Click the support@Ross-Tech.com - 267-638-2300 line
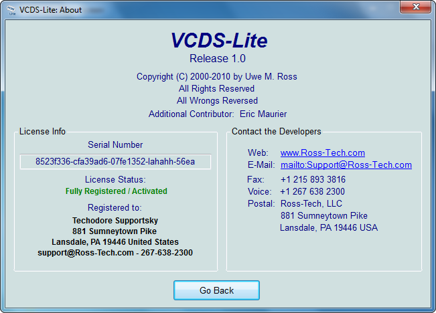The image size is (436, 313). click(x=115, y=253)
